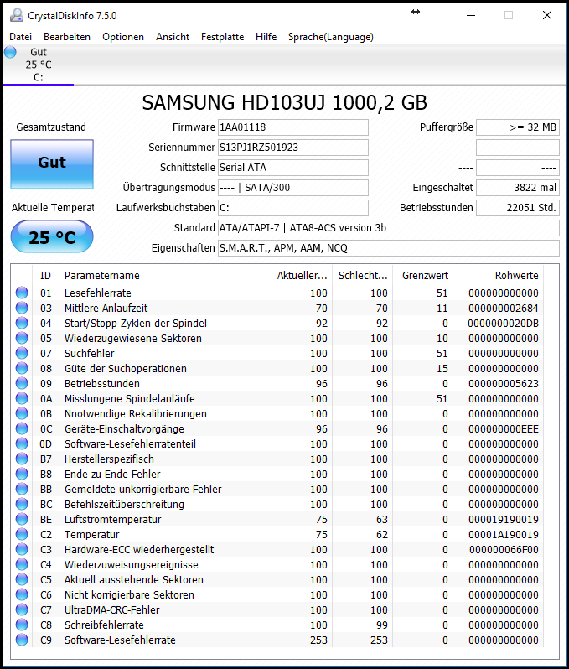Viewport: 569px width, 669px height.
Task: Select the raw value 000000000EEE
Action: tap(504, 428)
